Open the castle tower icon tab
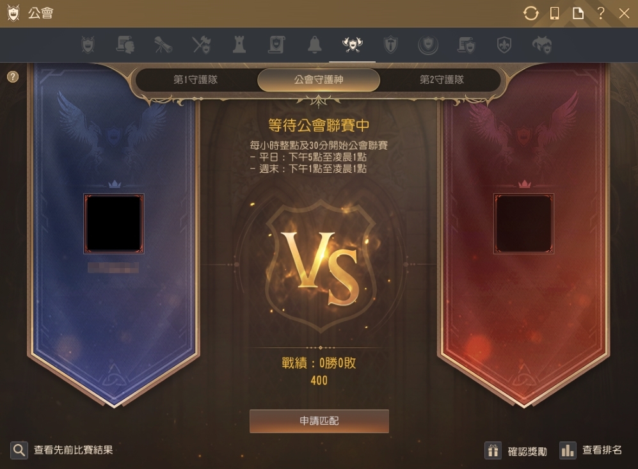The height and width of the screenshot is (469, 638). 239,45
